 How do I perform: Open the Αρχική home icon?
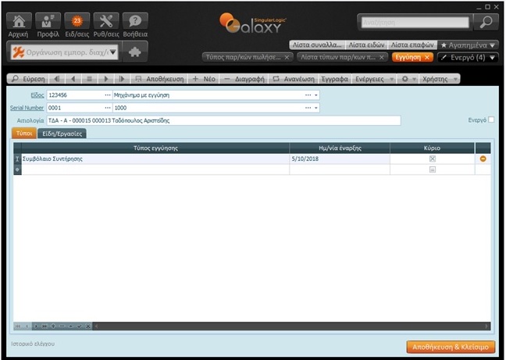[x=20, y=25]
